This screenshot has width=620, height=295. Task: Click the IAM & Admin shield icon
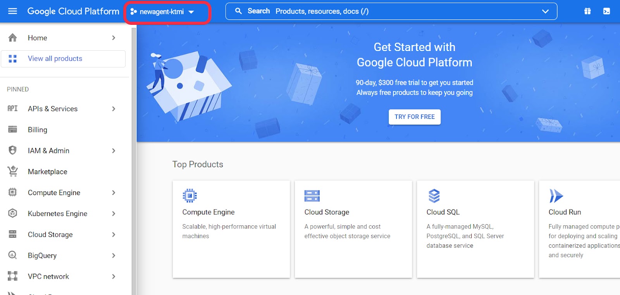click(x=12, y=150)
